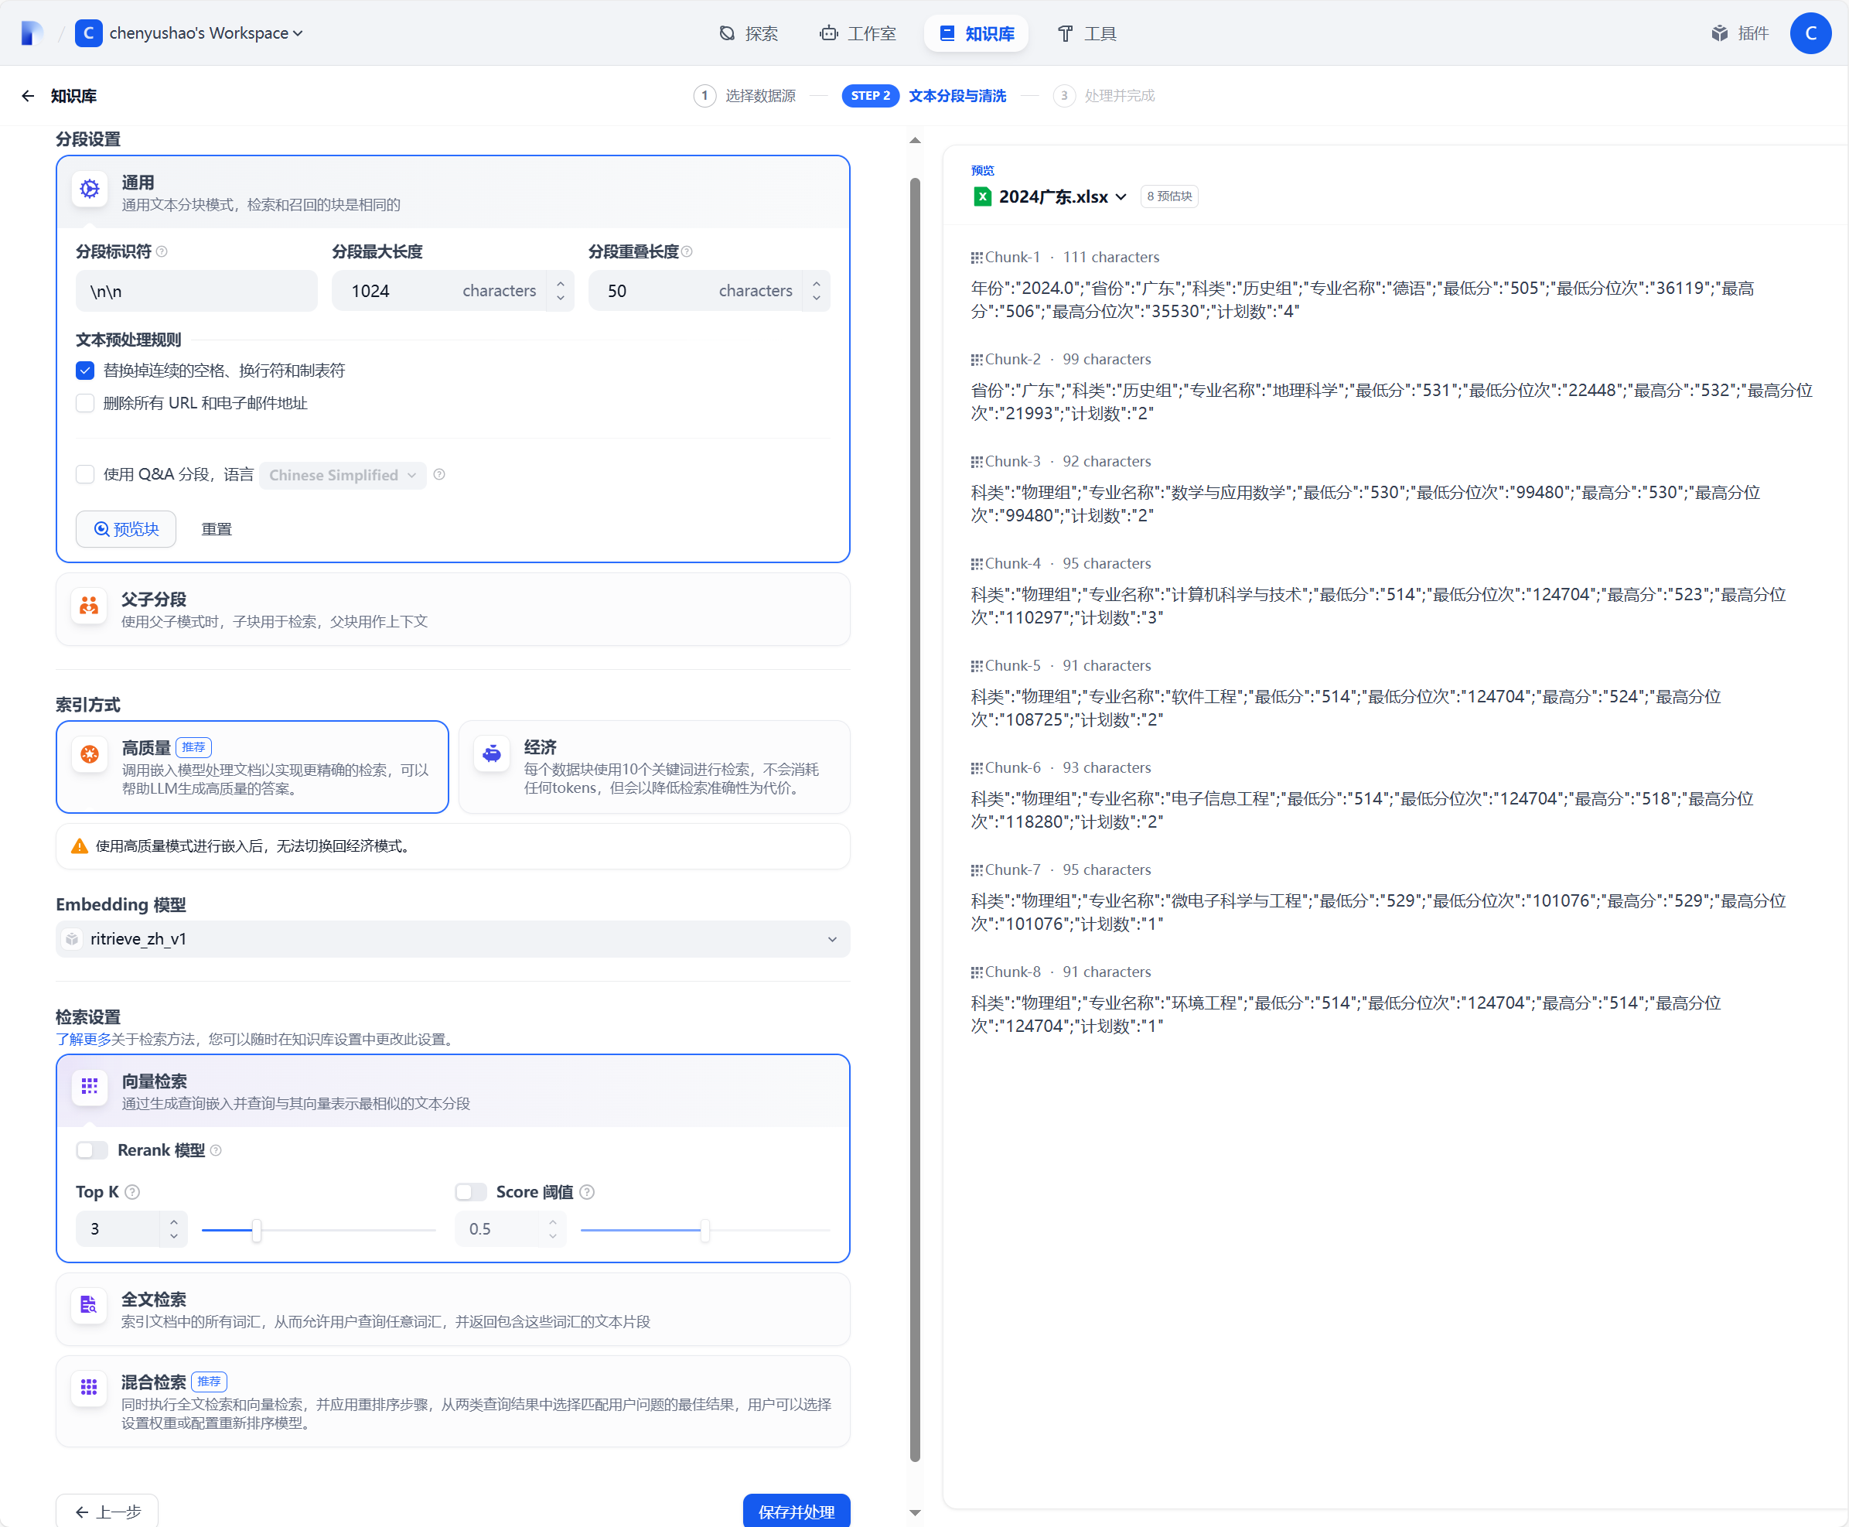This screenshot has width=1849, height=1527.
Task: Select the 混合检索 retrieval option
Action: [x=453, y=1402]
